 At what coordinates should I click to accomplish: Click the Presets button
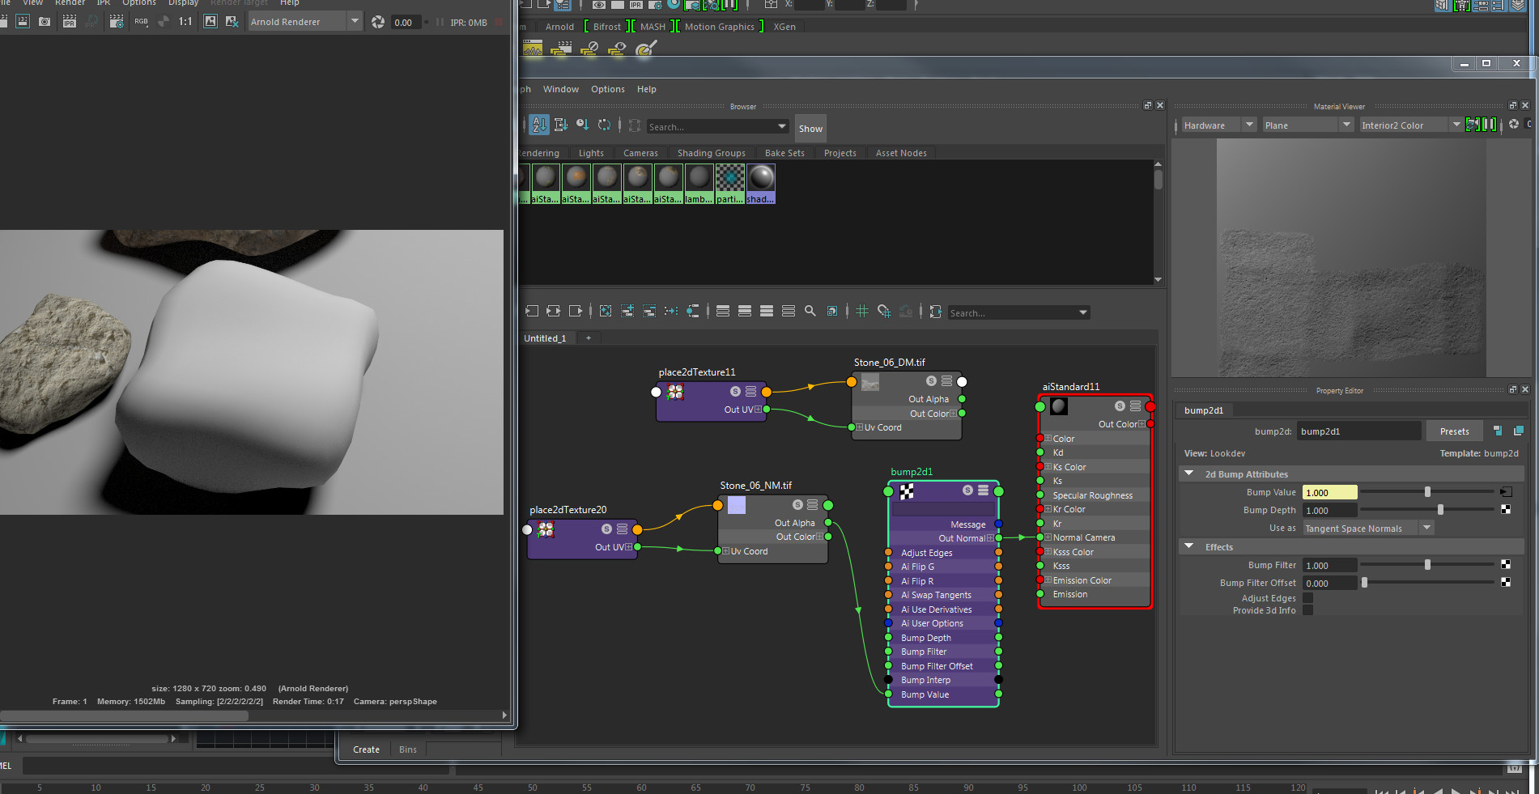pyautogui.click(x=1454, y=431)
